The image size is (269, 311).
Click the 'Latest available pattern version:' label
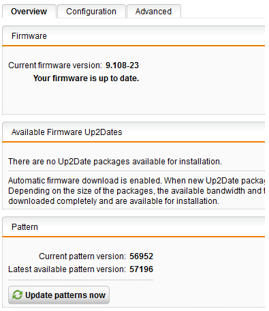(x=67, y=269)
